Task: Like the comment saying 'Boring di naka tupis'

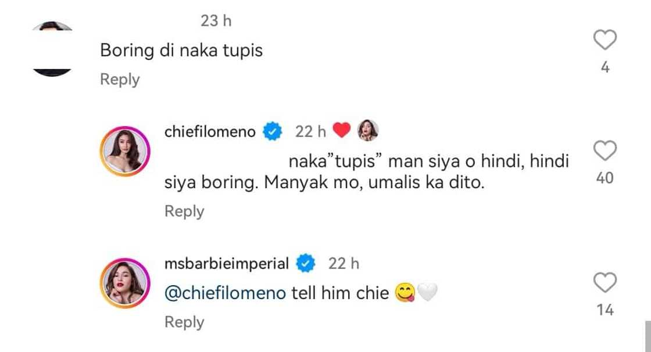Action: tap(606, 39)
